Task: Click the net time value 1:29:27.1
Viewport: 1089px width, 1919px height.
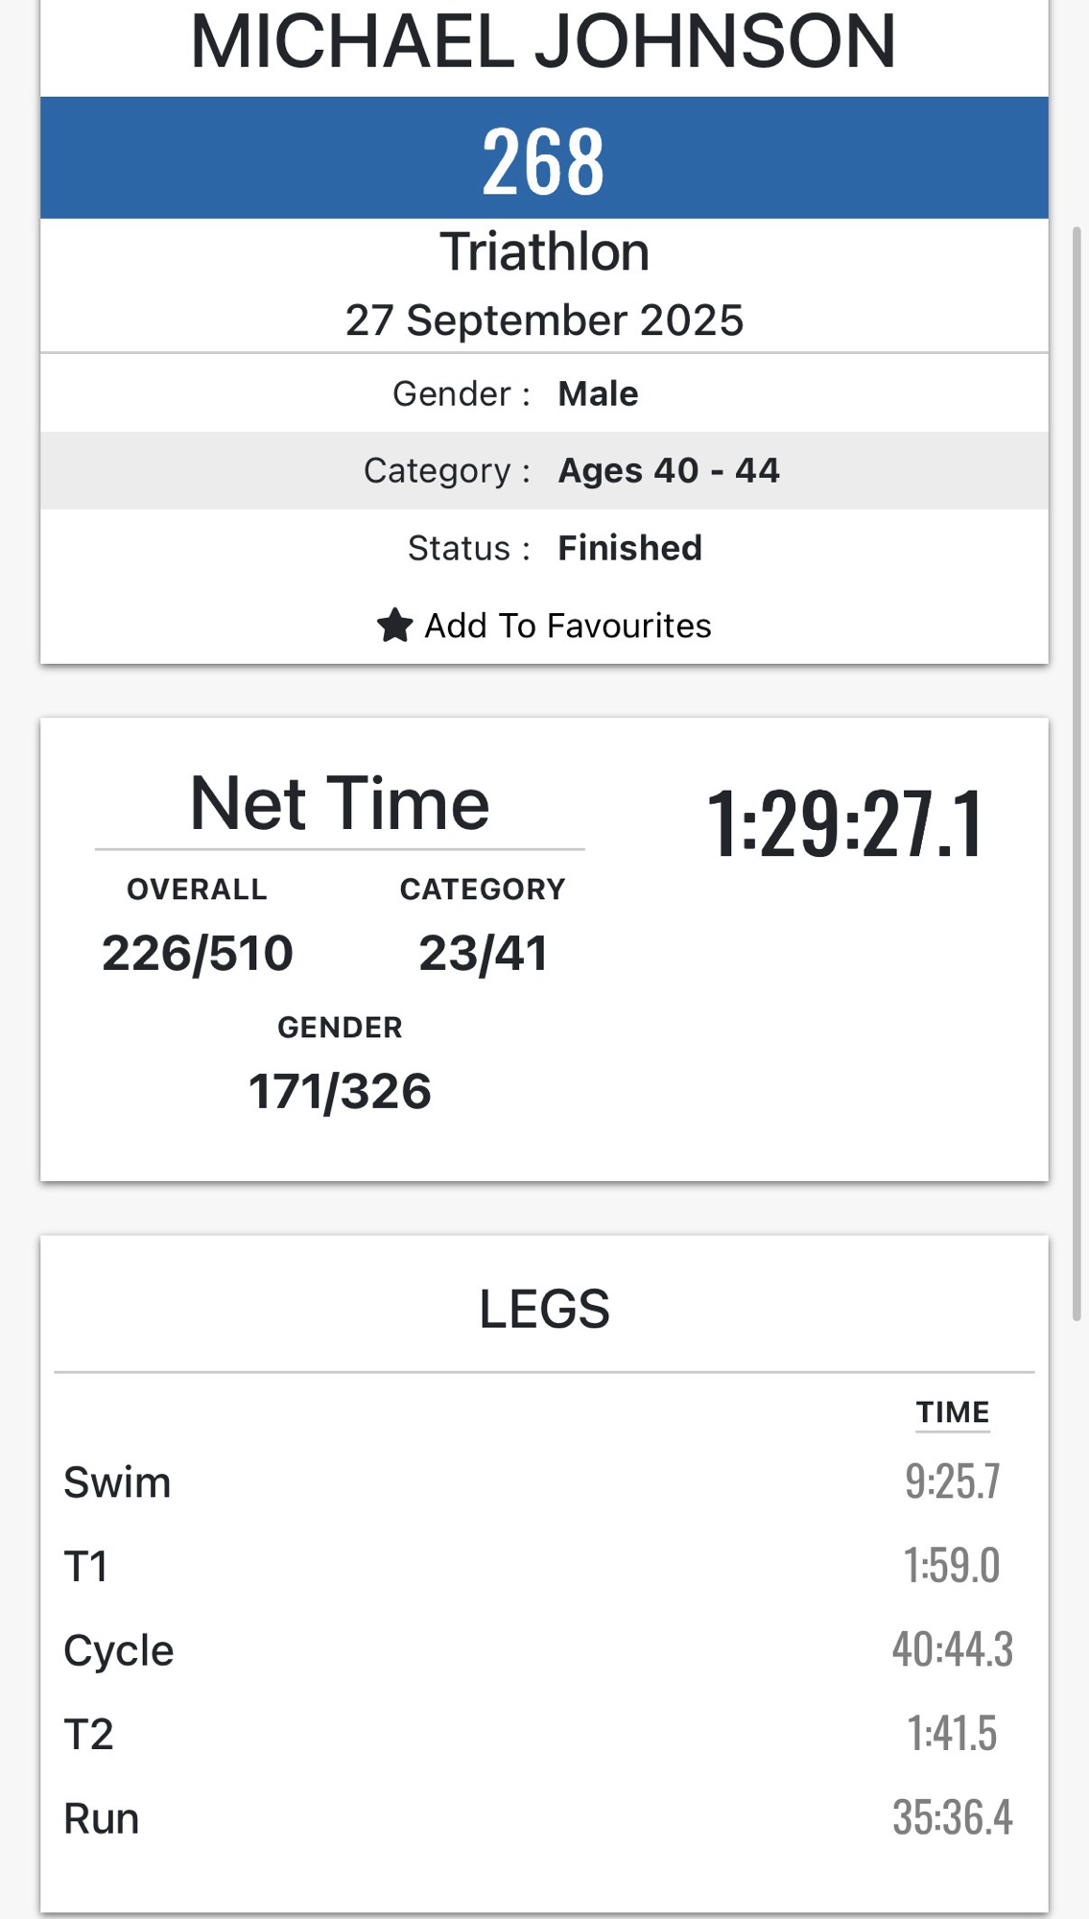Action: click(845, 823)
